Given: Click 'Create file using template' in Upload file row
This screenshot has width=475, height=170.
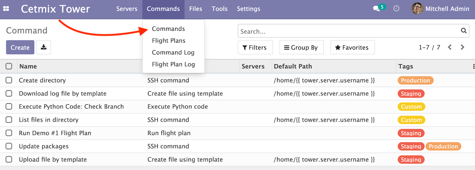Looking at the screenshot, I should 185,160.
